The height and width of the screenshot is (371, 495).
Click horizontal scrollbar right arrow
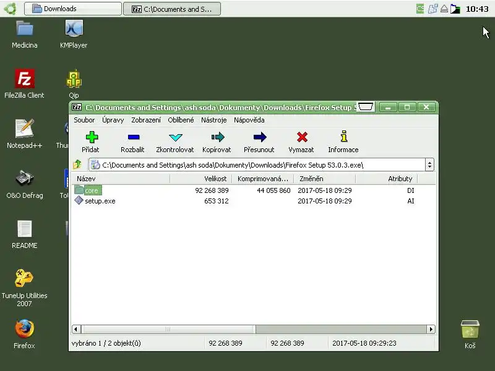coord(431,329)
